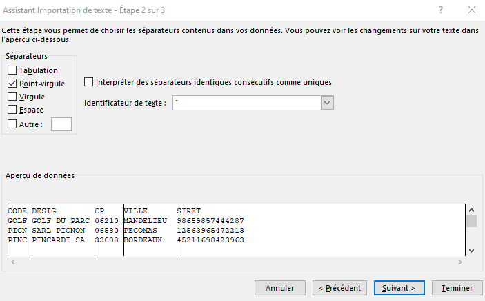Screen dimensions: 485x301
Task: Click the Annuler button
Action: [x=280, y=288]
